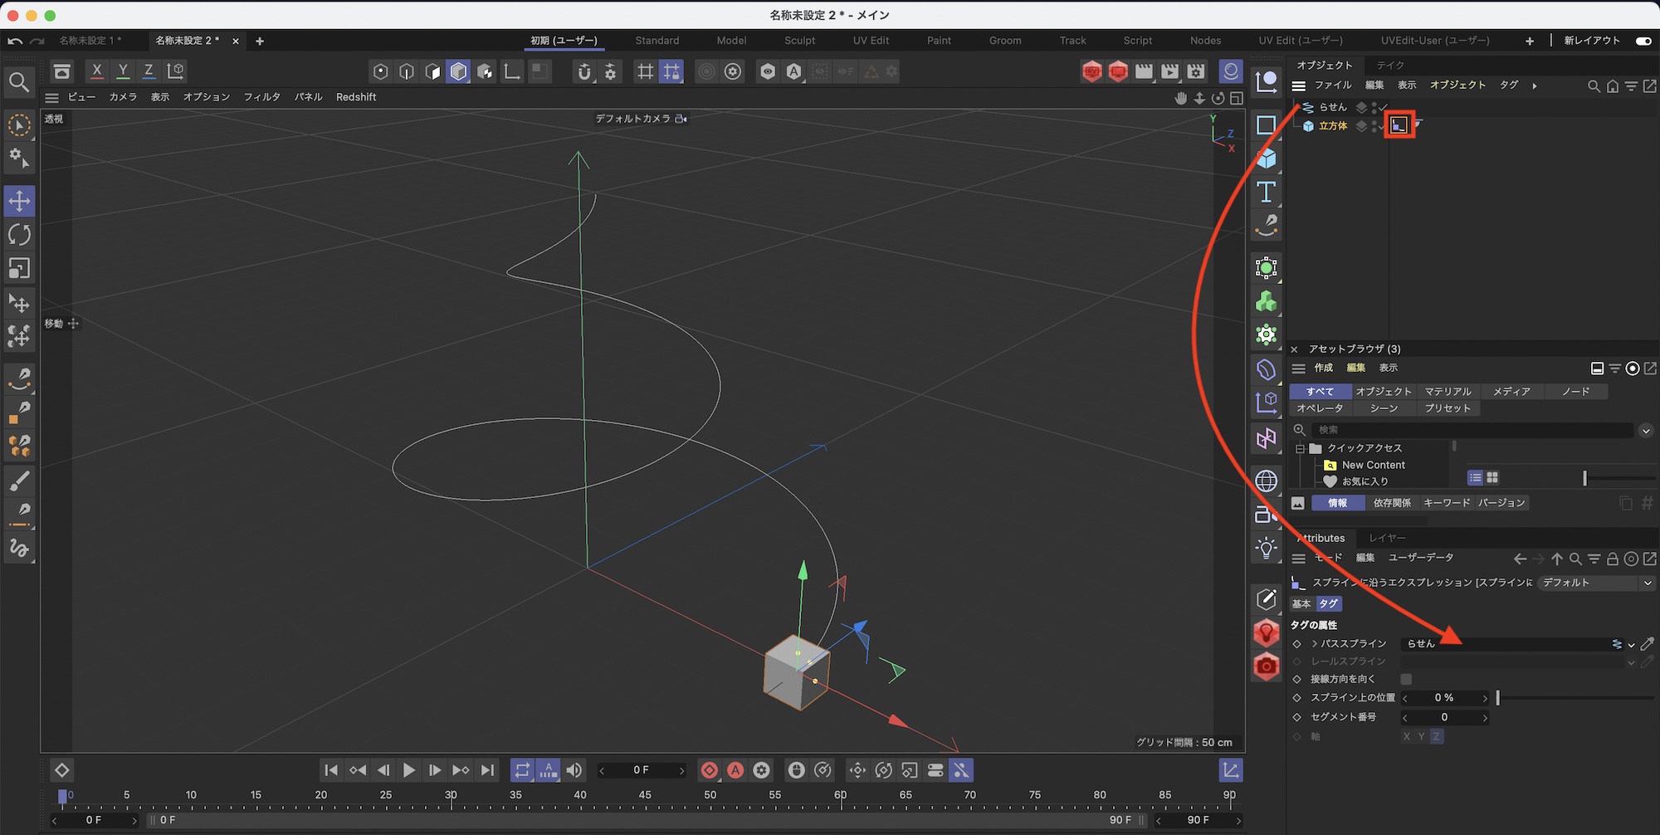This screenshot has height=835, width=1660.
Task: Enable the 接線方向を向く checkbox
Action: (1406, 679)
